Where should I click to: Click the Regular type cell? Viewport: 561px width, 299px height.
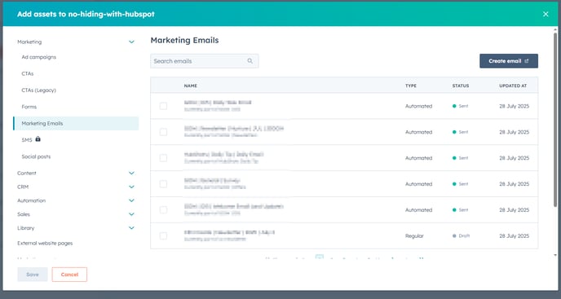414,236
